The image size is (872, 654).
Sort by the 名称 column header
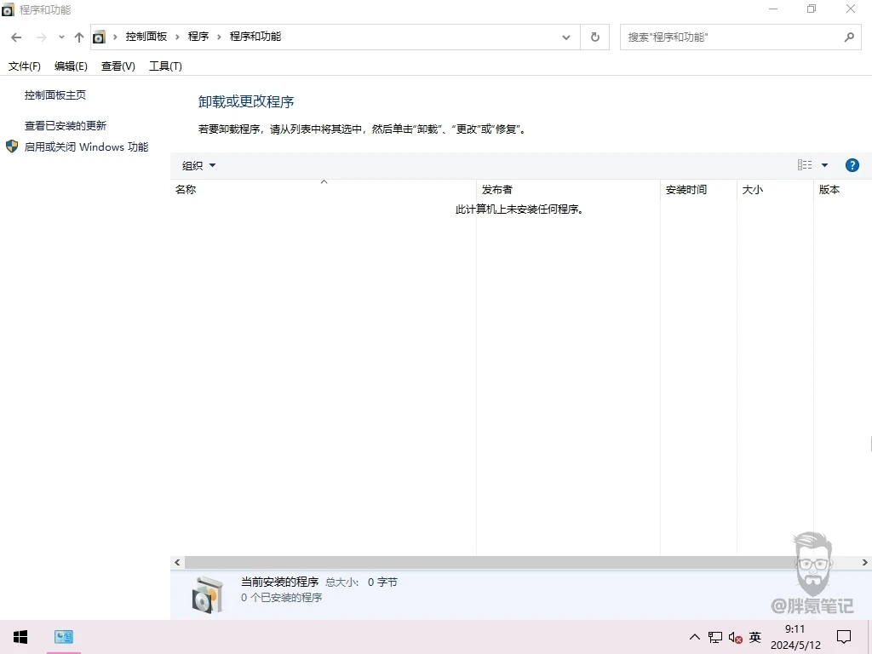323,190
